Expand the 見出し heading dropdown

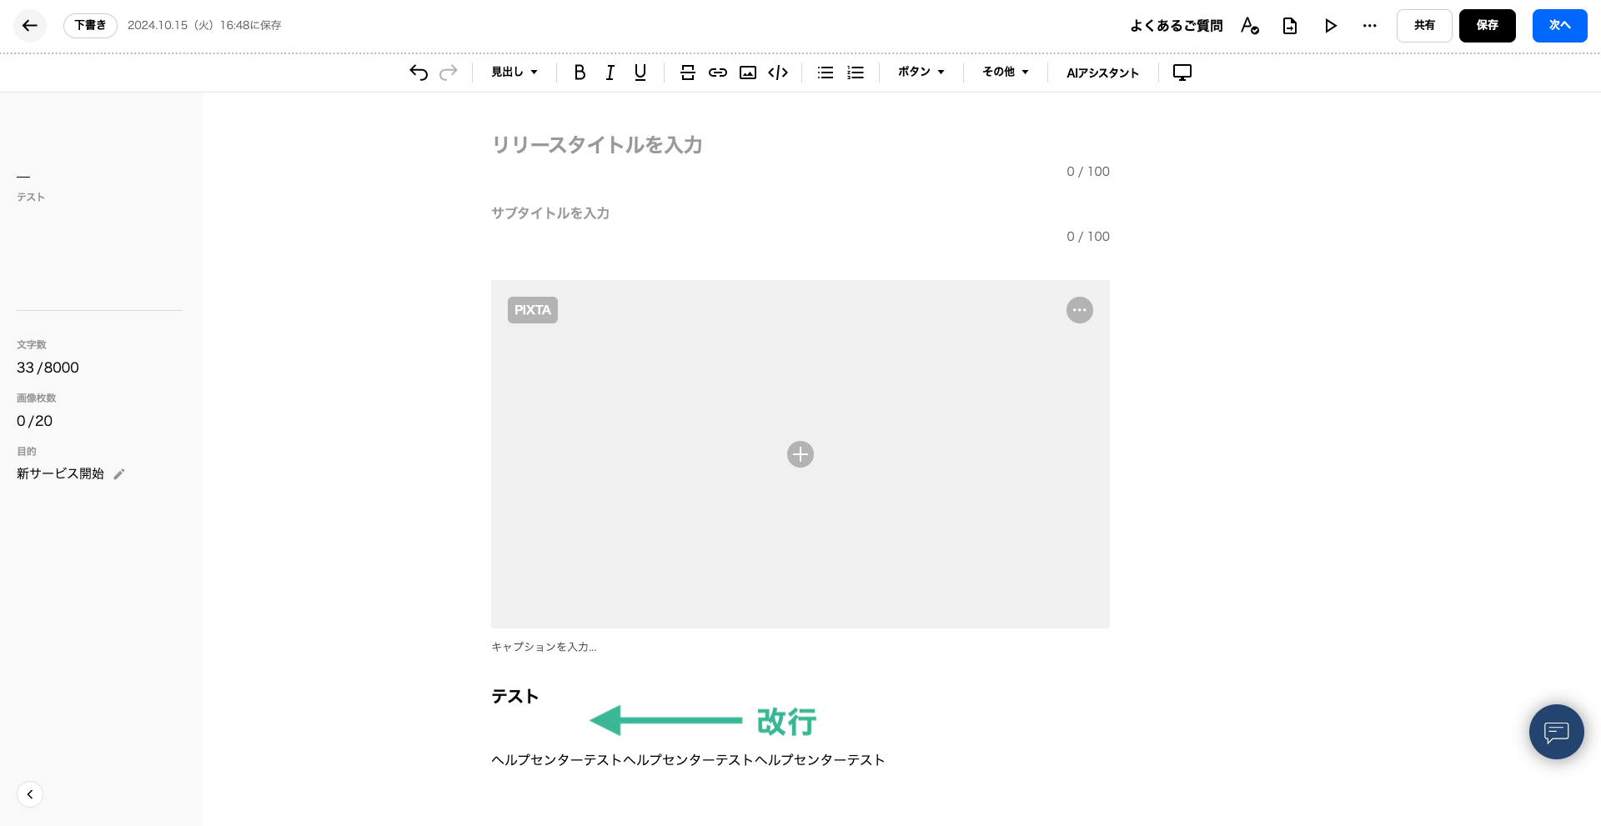pos(514,73)
